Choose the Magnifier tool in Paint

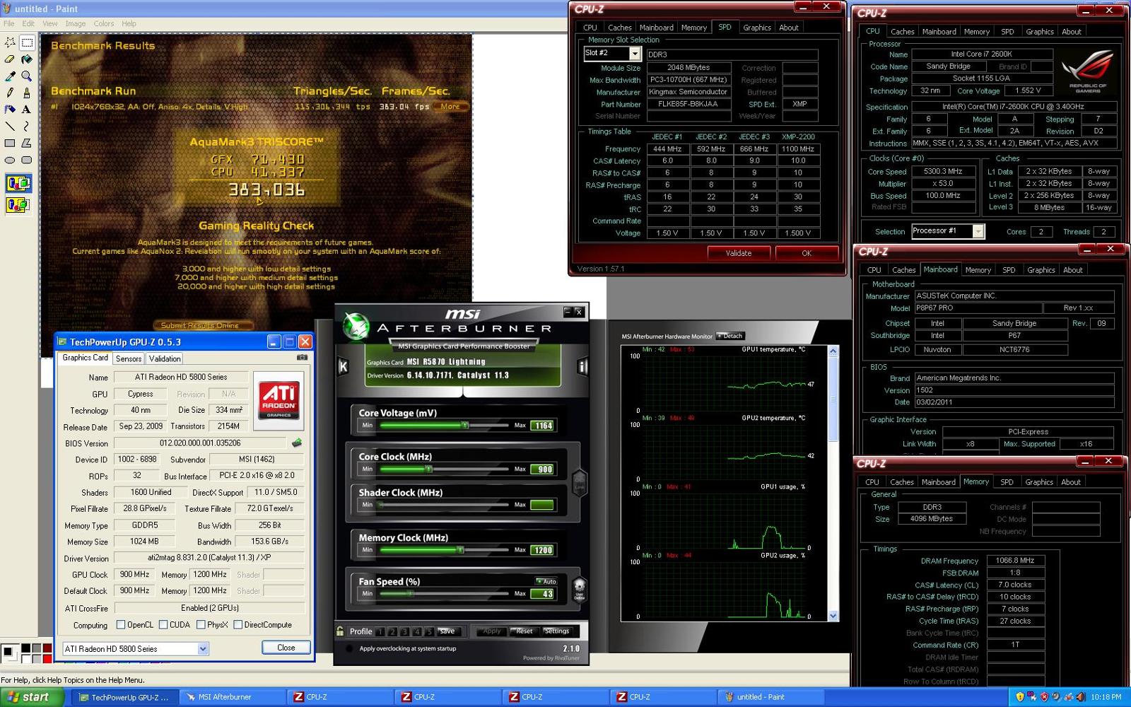(x=27, y=76)
